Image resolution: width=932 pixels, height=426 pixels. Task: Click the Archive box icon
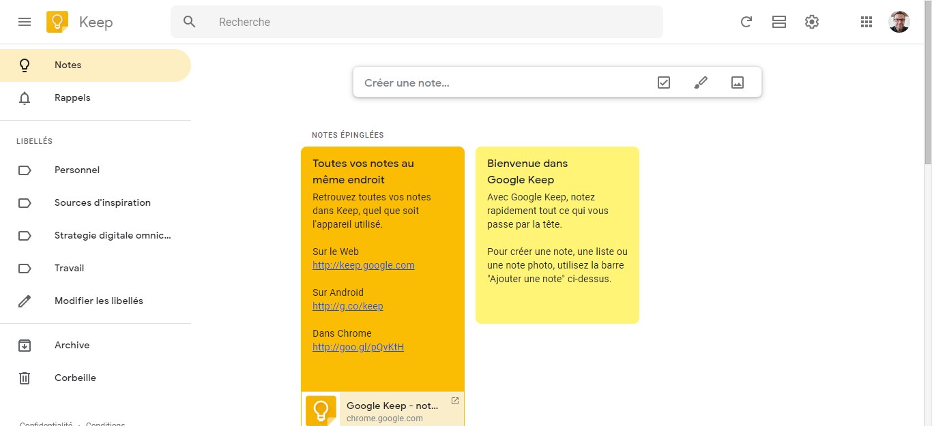pos(25,346)
